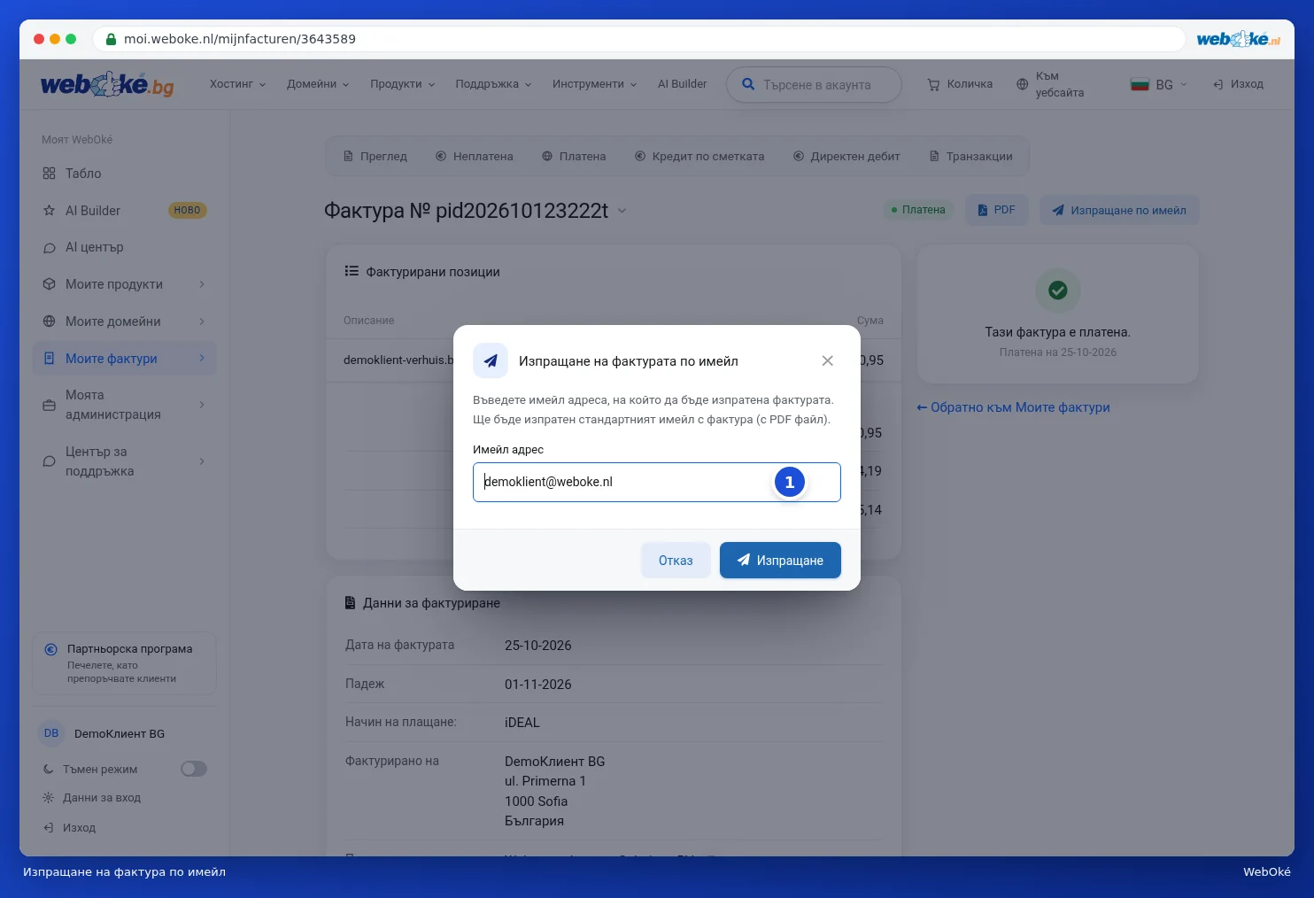Image resolution: width=1314 pixels, height=898 pixels.
Task: Expand the Хостинг dropdown menu
Action: [238, 84]
